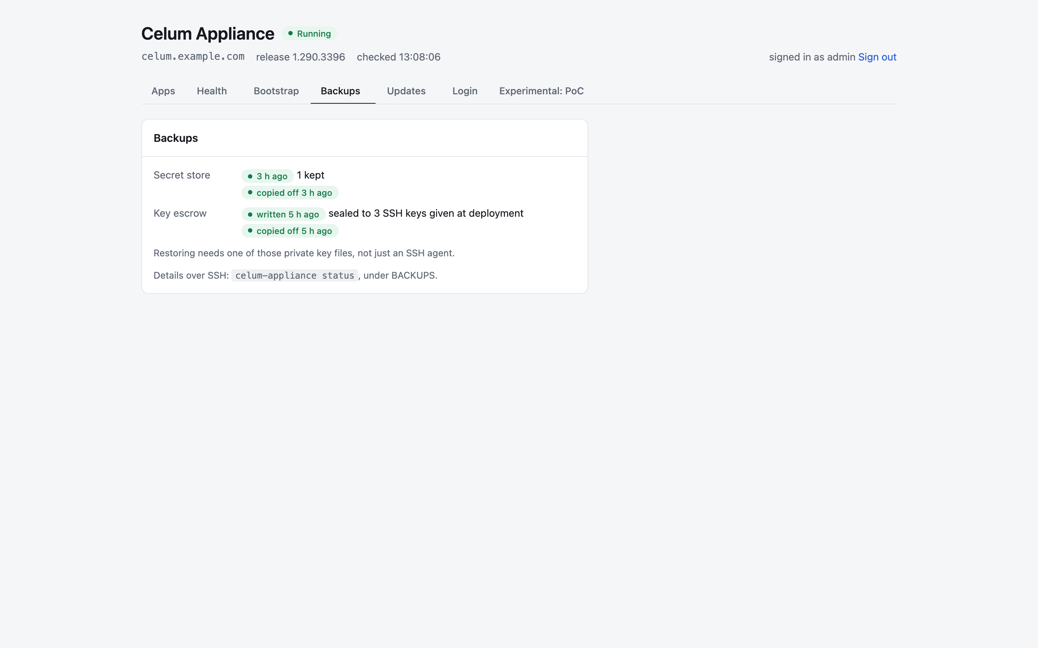The image size is (1038, 648).
Task: Click the 'signed in as admin' text
Action: [812, 57]
